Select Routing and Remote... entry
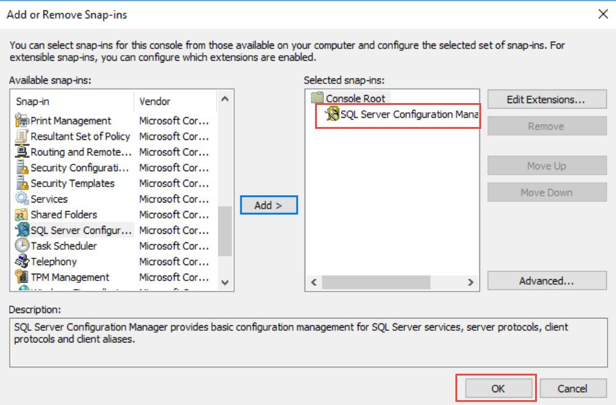Viewport: 616px width, 405px height. (81, 152)
